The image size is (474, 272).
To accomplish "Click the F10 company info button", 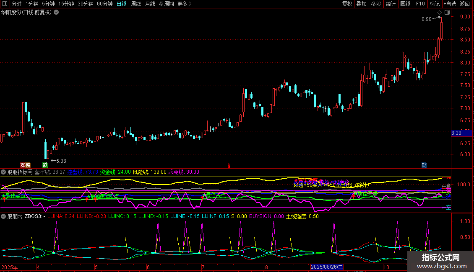I will (420, 4).
